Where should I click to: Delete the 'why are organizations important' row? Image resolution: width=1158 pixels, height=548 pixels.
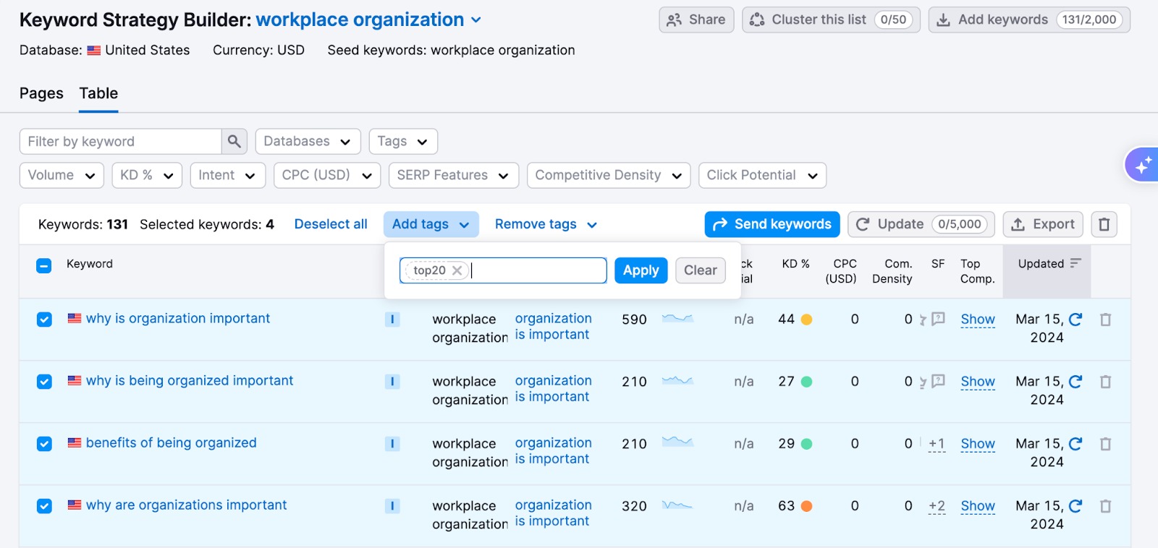coord(1105,506)
